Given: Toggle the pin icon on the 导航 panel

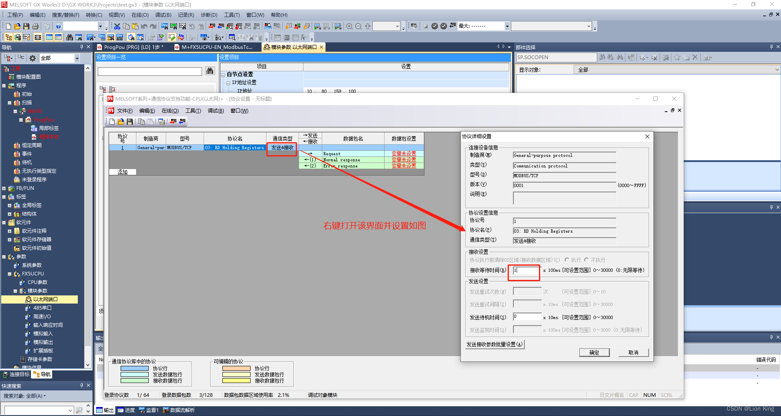Looking at the screenshot, I should point(81,47).
